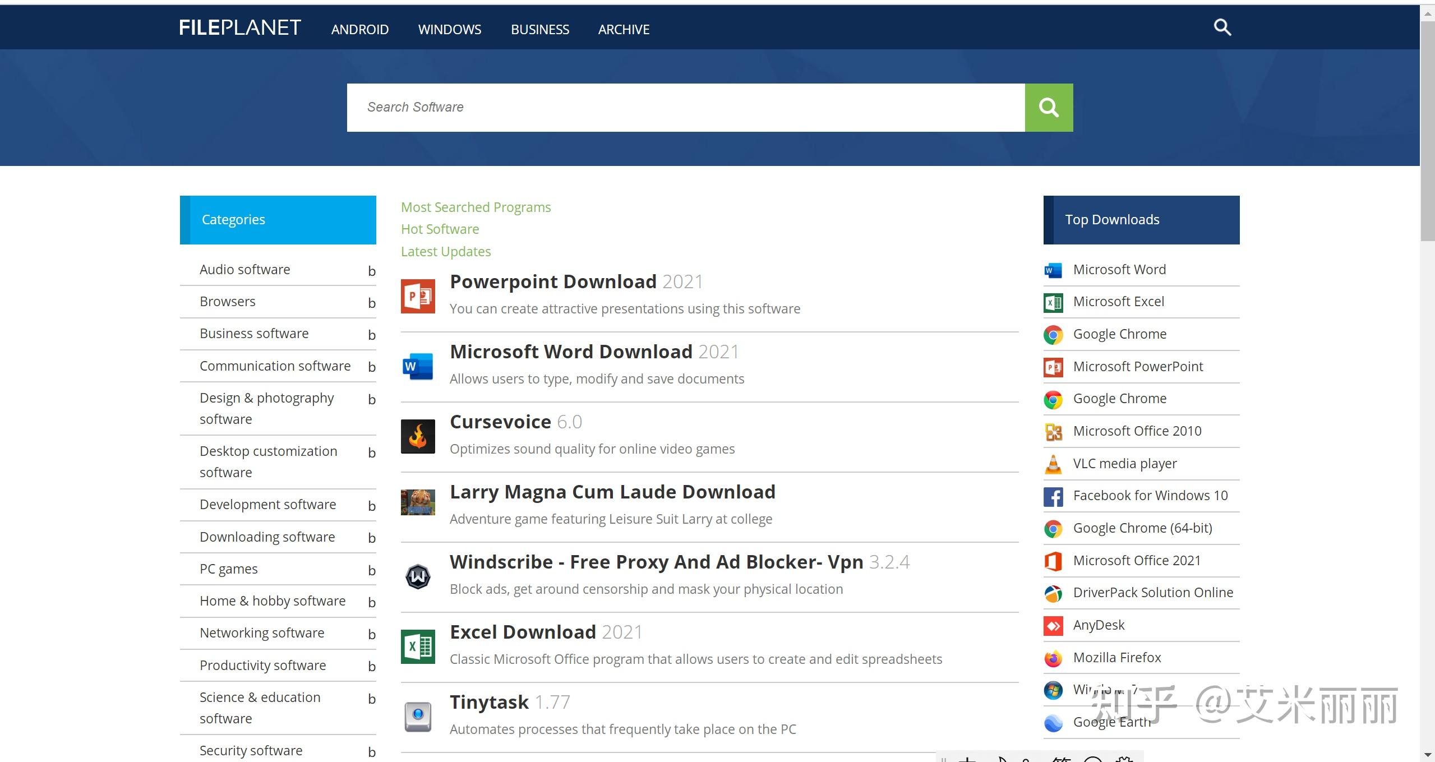
Task: Expand the PC games category arrow
Action: click(371, 571)
